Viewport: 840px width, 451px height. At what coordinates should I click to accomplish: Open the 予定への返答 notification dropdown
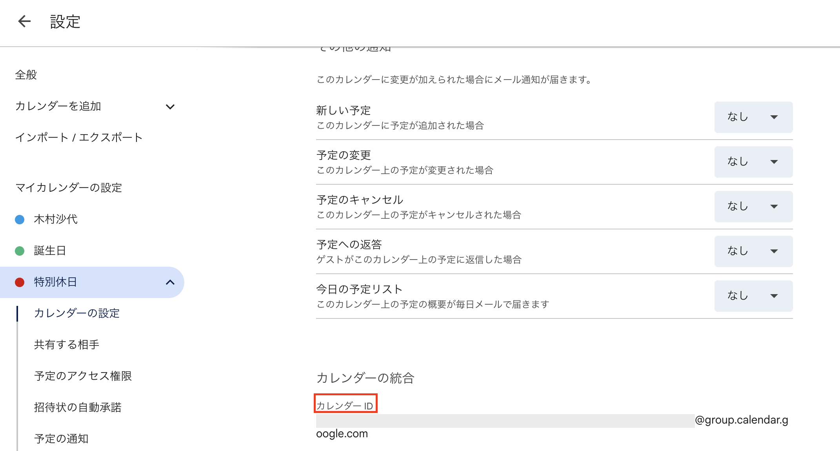(x=753, y=251)
